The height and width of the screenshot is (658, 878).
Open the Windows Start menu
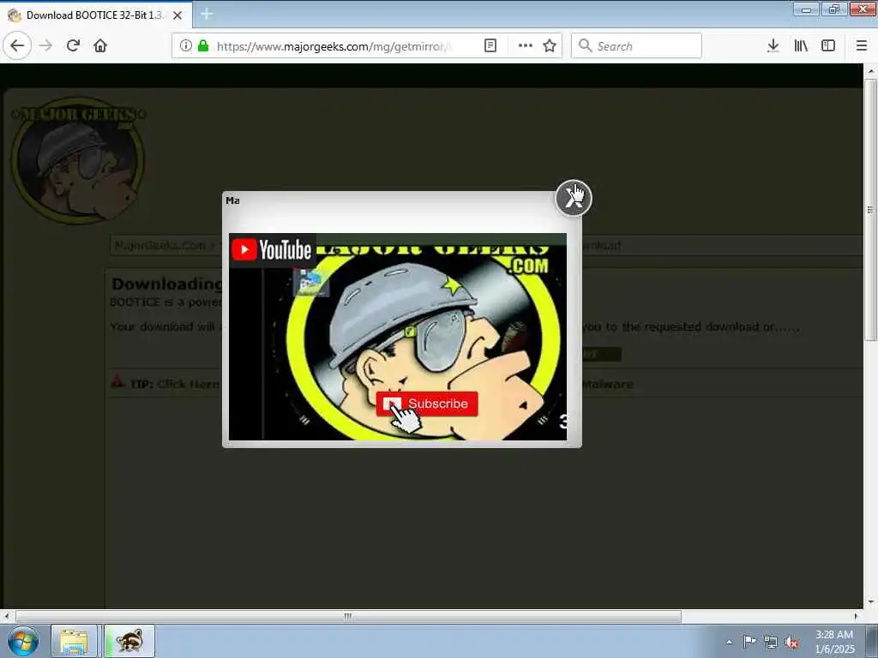point(23,641)
